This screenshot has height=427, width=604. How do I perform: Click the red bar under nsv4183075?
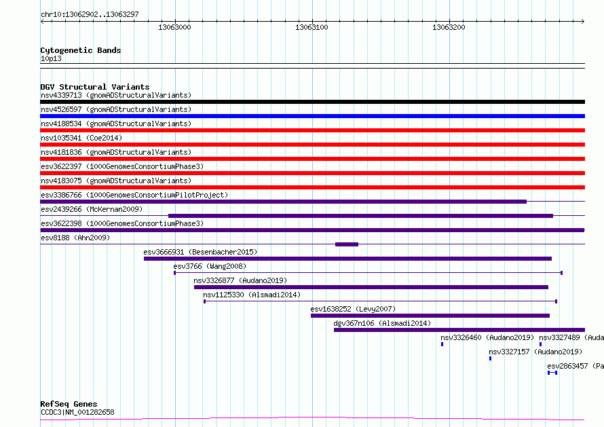[x=312, y=187]
